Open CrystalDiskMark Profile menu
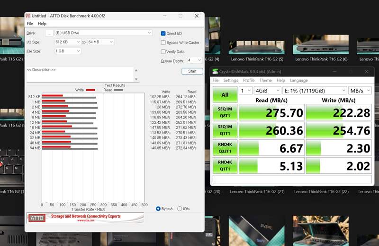 pyautogui.click(x=249, y=80)
